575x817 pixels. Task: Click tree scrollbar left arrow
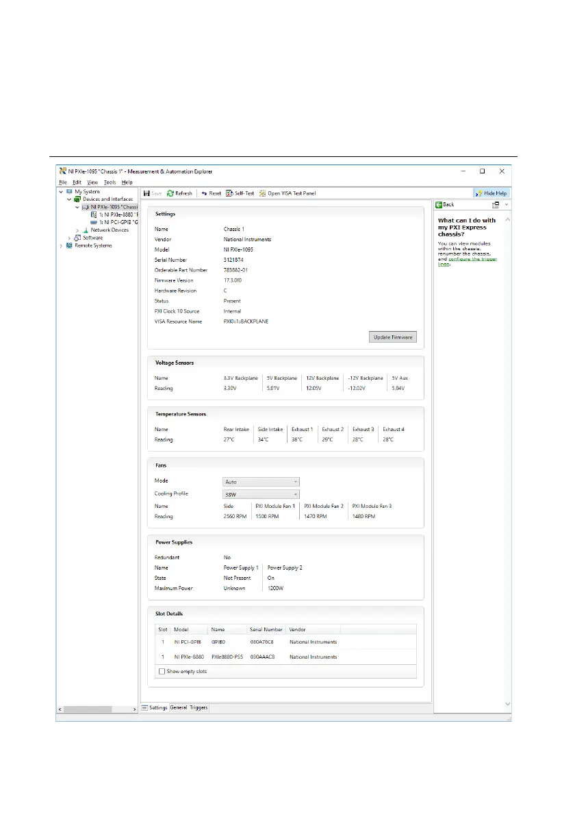(x=60, y=709)
